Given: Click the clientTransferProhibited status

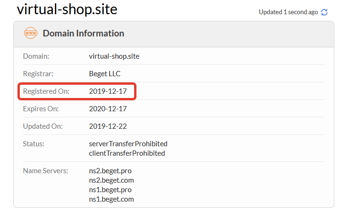Looking at the screenshot, I should [127, 153].
